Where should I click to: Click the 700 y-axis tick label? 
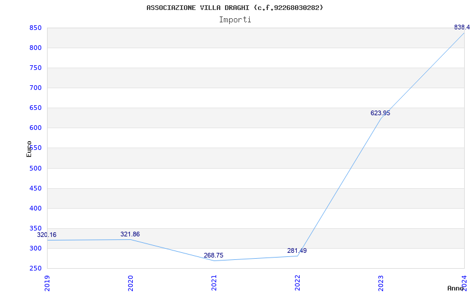click(x=35, y=88)
